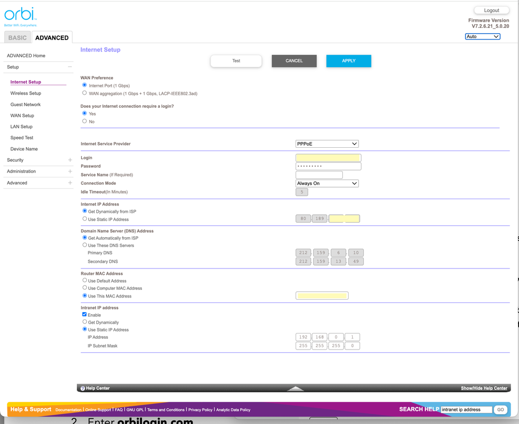This screenshot has width=519, height=424.
Task: Open the Internet Service Provider PPPoE dropdown
Action: coord(327,144)
